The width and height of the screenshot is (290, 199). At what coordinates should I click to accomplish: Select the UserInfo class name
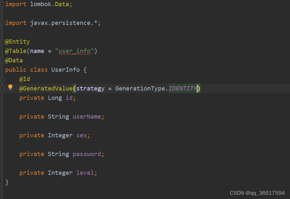click(66, 69)
